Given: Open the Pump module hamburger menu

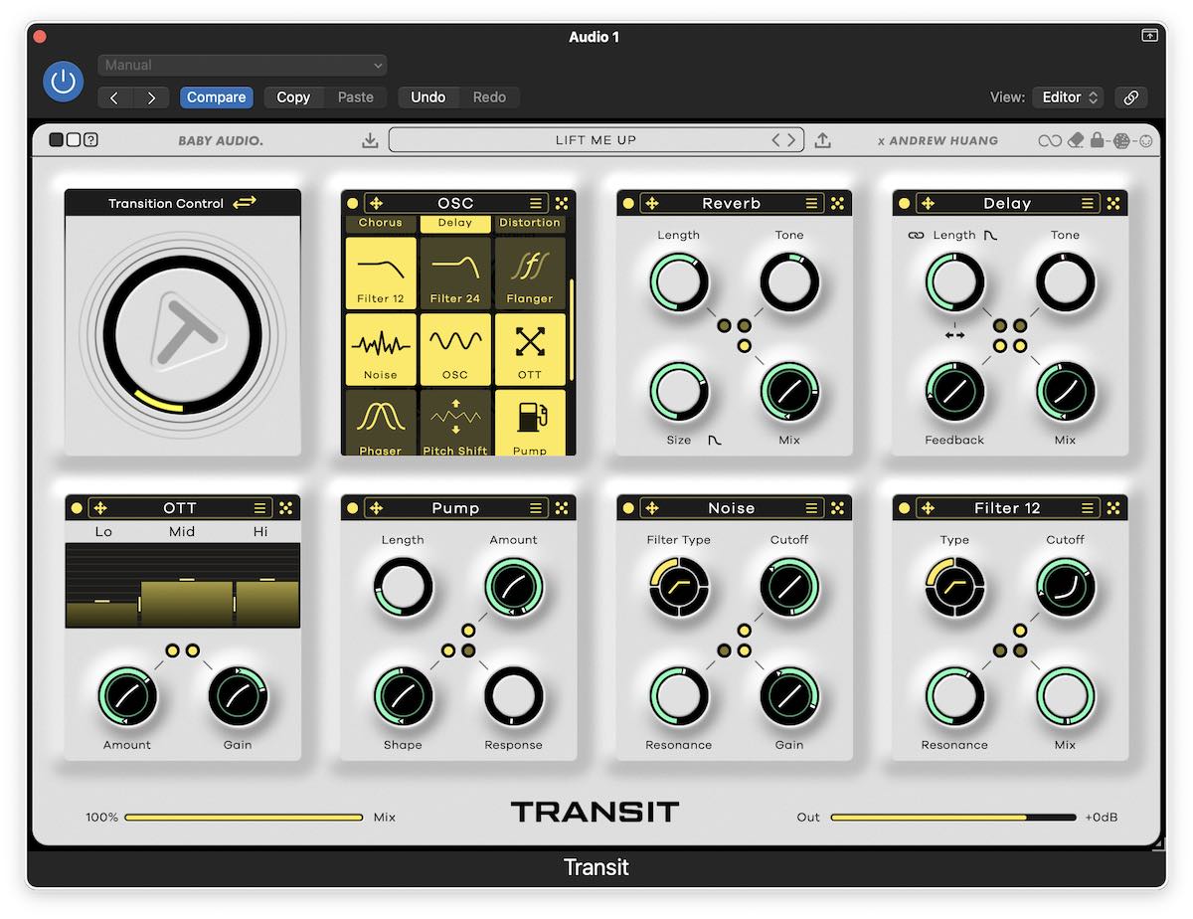Looking at the screenshot, I should [536, 508].
